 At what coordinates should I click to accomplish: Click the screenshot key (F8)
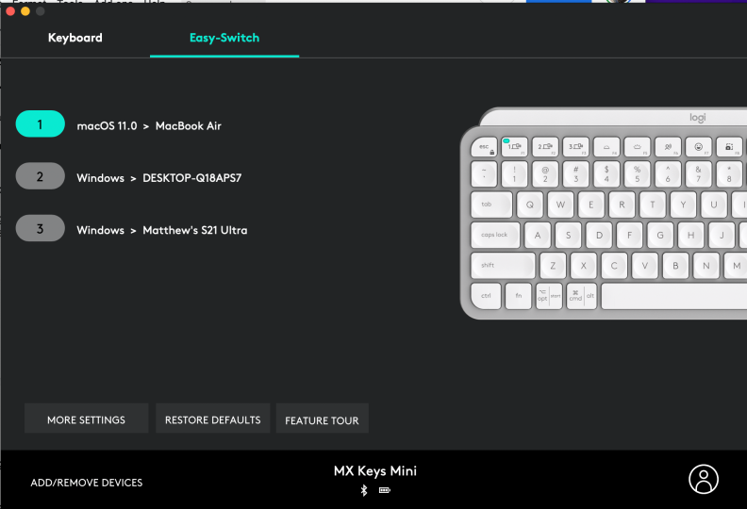pyautogui.click(x=729, y=147)
